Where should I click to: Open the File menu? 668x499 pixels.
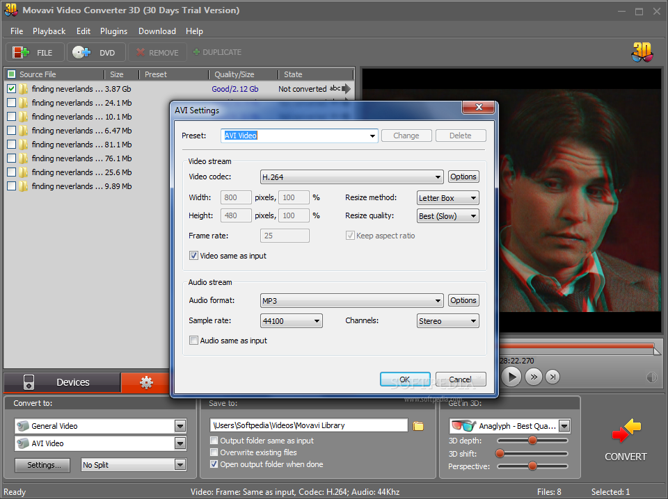tap(17, 31)
